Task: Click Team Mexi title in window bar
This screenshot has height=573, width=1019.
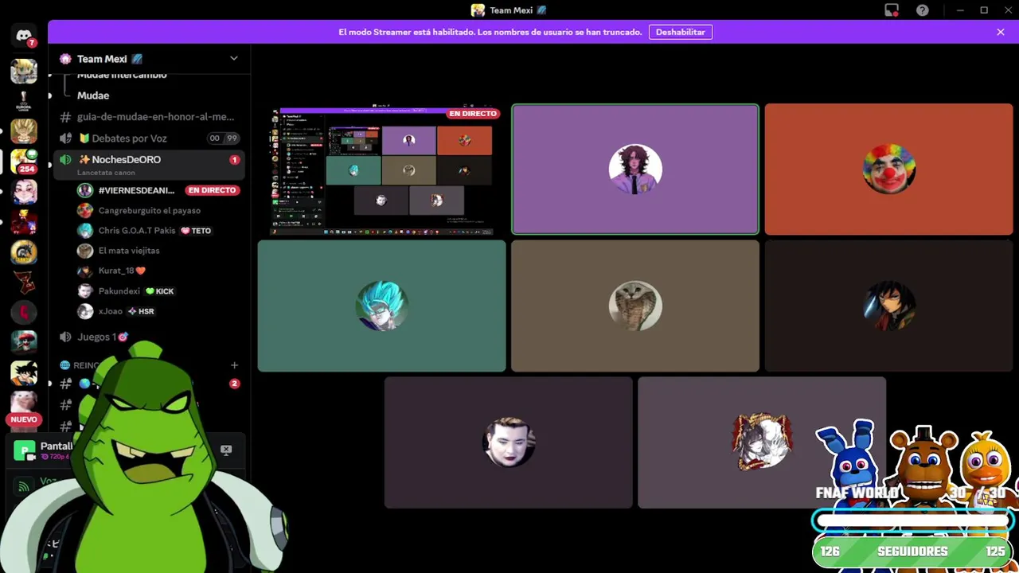Action: pyautogui.click(x=511, y=10)
